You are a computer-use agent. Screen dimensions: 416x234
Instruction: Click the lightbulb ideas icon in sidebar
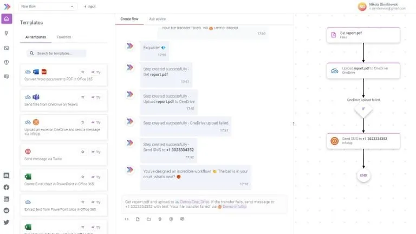click(6, 33)
